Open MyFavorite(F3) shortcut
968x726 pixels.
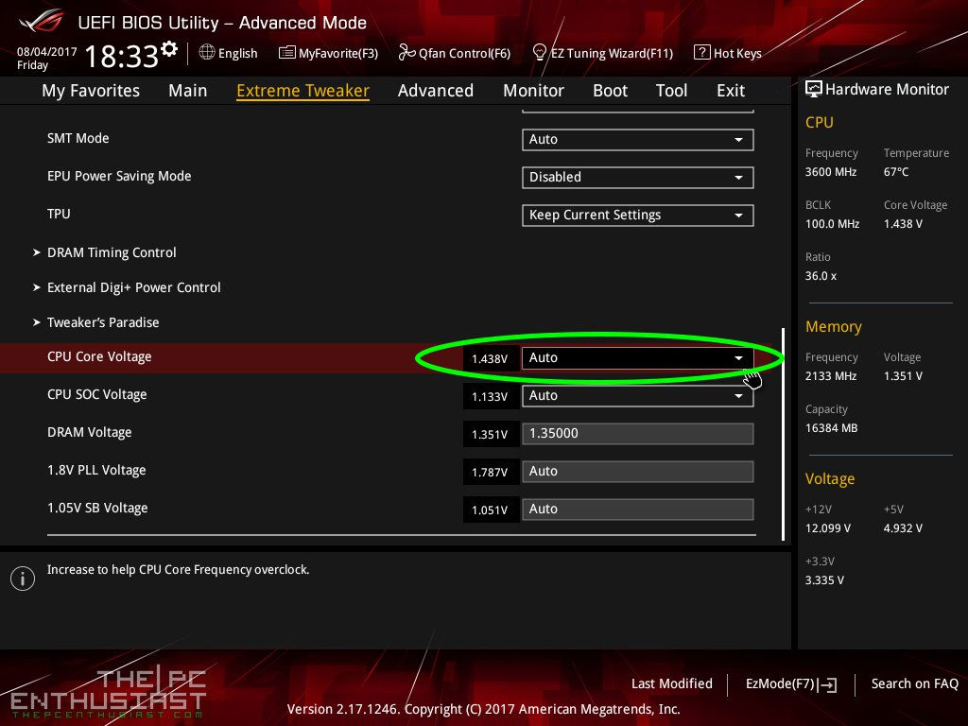pos(328,53)
